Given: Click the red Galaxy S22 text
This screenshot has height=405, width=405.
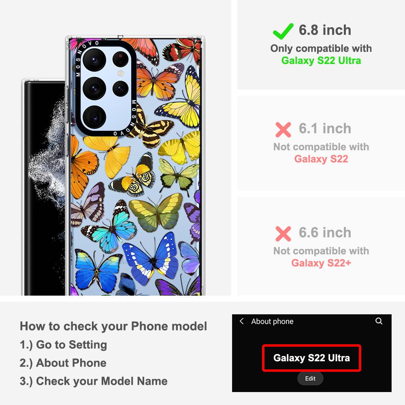Looking at the screenshot, I should 321,159.
